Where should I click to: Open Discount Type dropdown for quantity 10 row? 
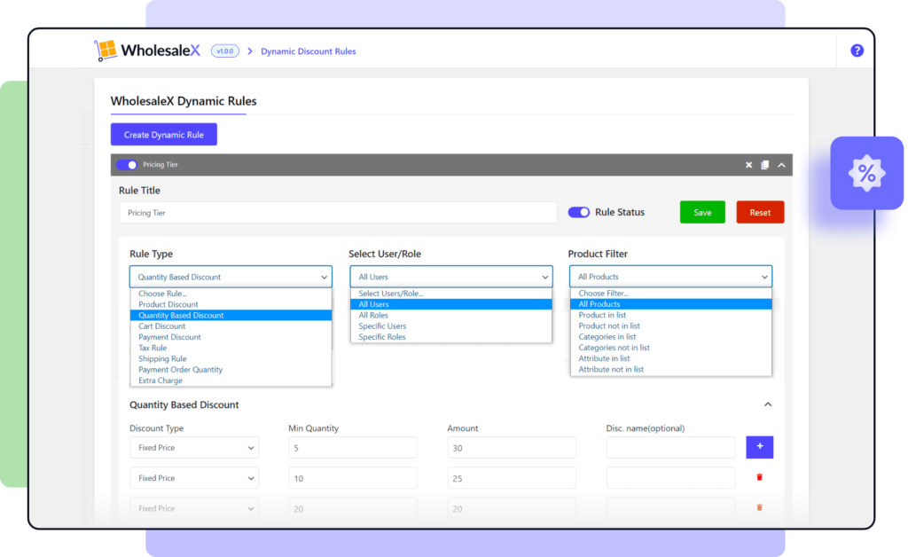pos(194,478)
